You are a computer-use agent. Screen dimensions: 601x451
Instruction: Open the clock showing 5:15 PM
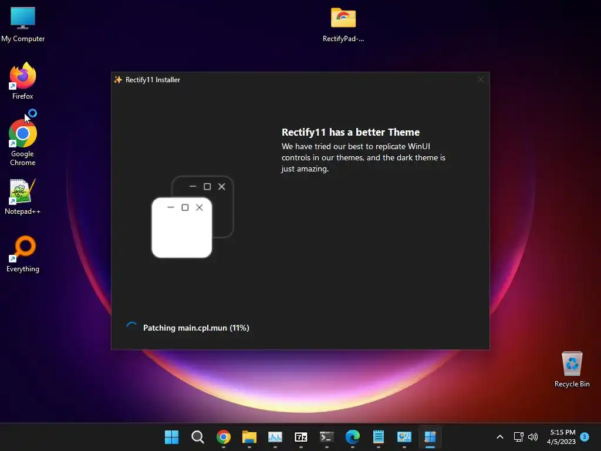(x=562, y=437)
